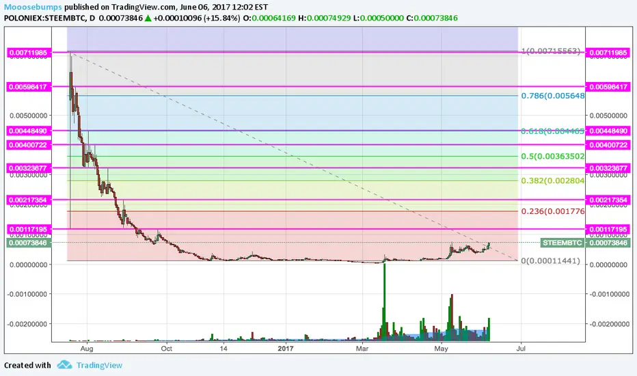Click the Mar date on time axis
This screenshot has width=637, height=376.
(362, 349)
